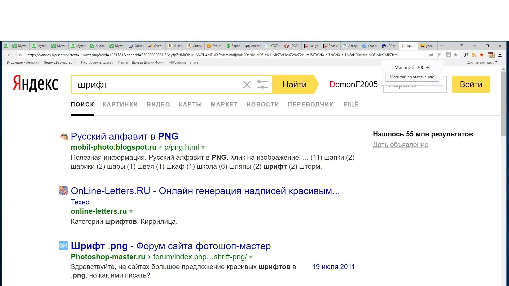This screenshot has width=509, height=286.
Task: Expand online-letters.ru result dropdown arrow
Action: pyautogui.click(x=131, y=212)
